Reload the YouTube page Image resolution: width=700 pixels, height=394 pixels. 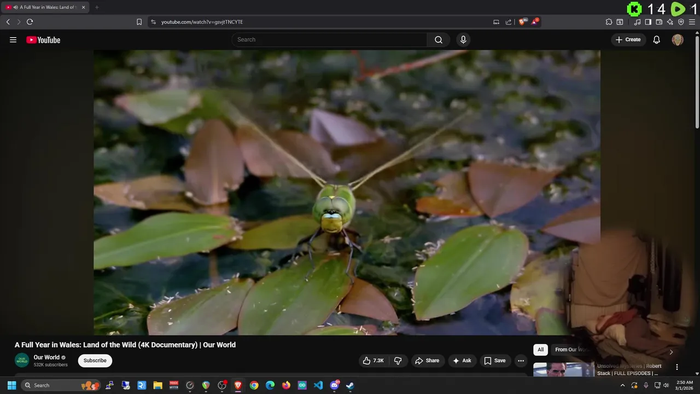[30, 22]
